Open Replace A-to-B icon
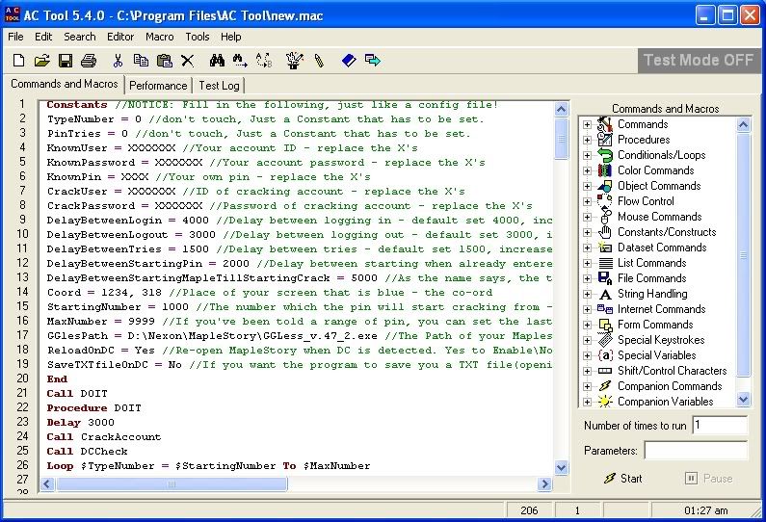Viewport: 766px width, 522px height. (x=264, y=61)
